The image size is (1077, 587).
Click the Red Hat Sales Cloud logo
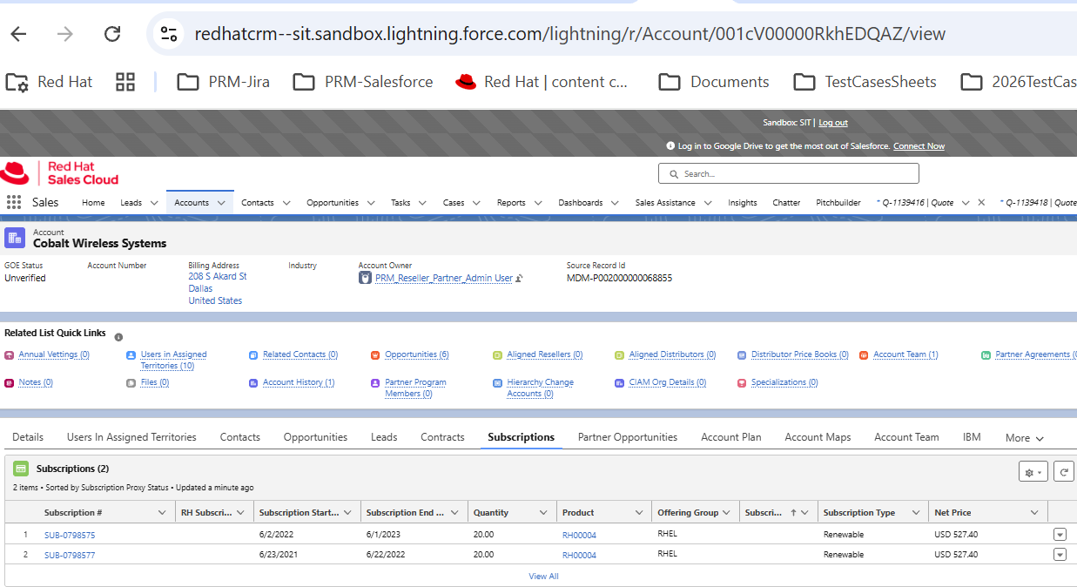point(59,172)
